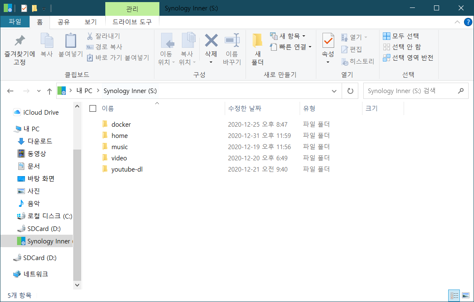This screenshot has height=302, width=474.
Task: Click the search magnifier icon
Action: 461,91
